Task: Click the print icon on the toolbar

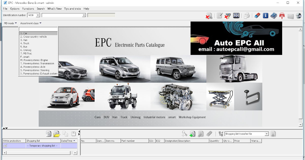Action: coord(246,15)
